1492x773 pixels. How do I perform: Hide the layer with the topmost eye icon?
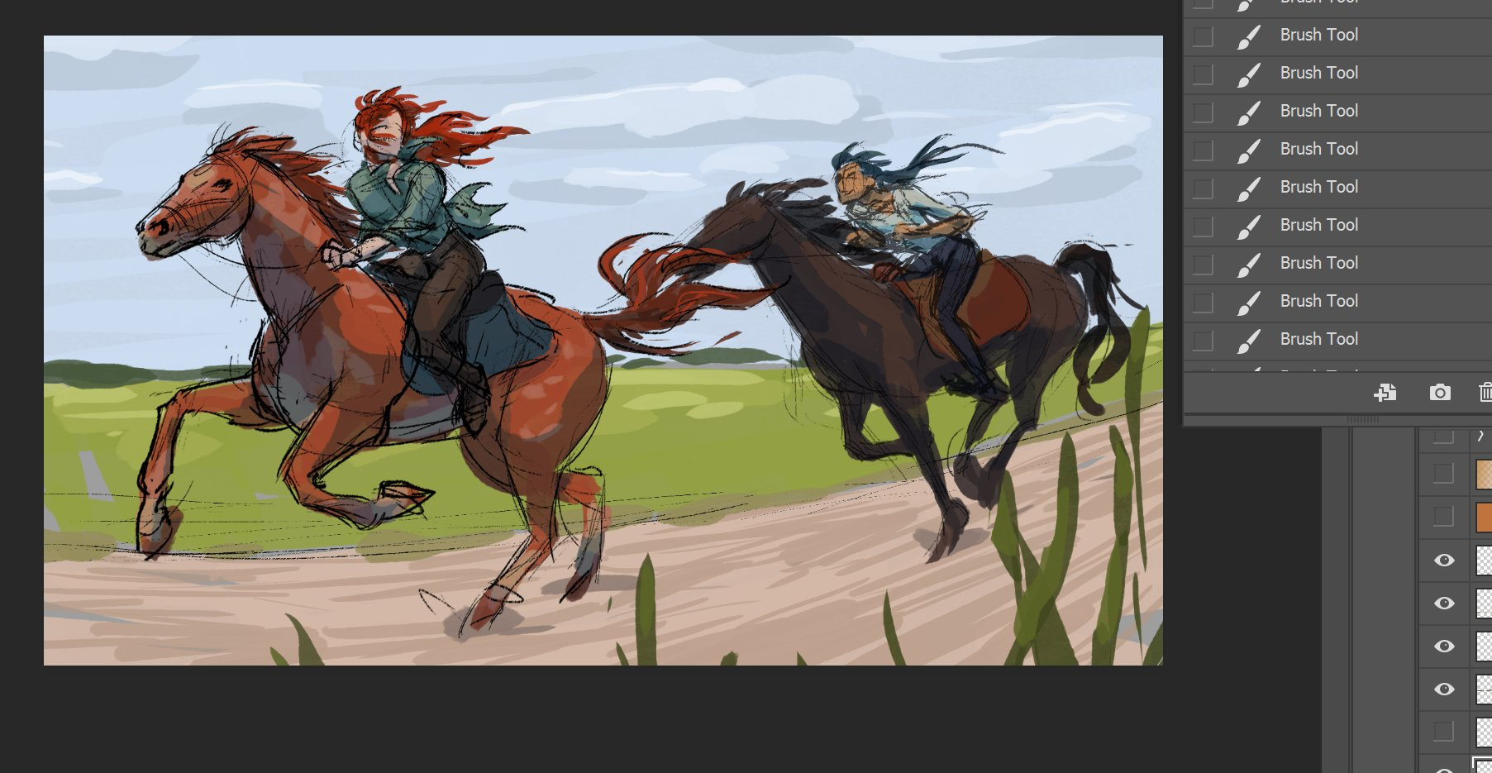[x=1444, y=561]
